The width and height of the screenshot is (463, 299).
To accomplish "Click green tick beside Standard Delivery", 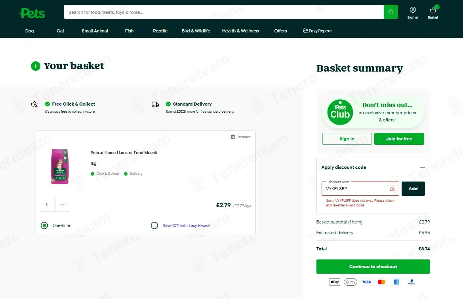I will click(168, 104).
